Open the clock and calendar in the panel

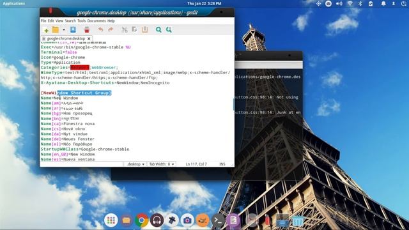tap(204, 3)
